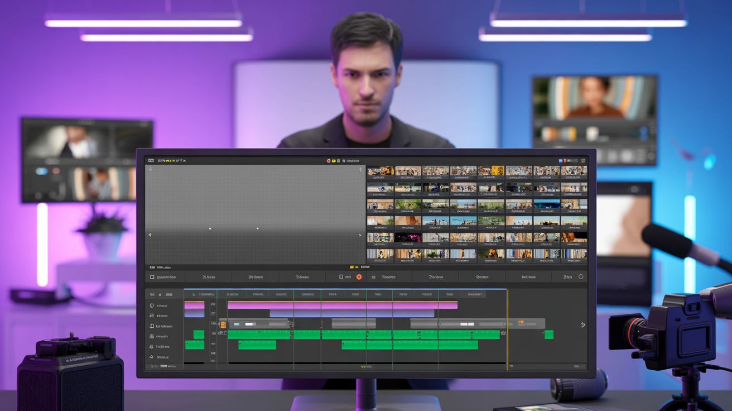732x411 pixels.
Task: Click the second track's header icon
Action: click(152, 316)
